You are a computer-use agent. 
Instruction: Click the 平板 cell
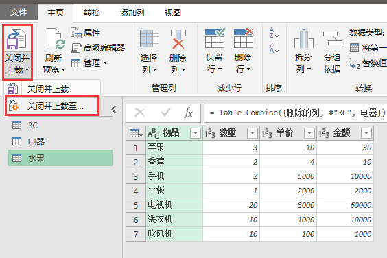174,191
